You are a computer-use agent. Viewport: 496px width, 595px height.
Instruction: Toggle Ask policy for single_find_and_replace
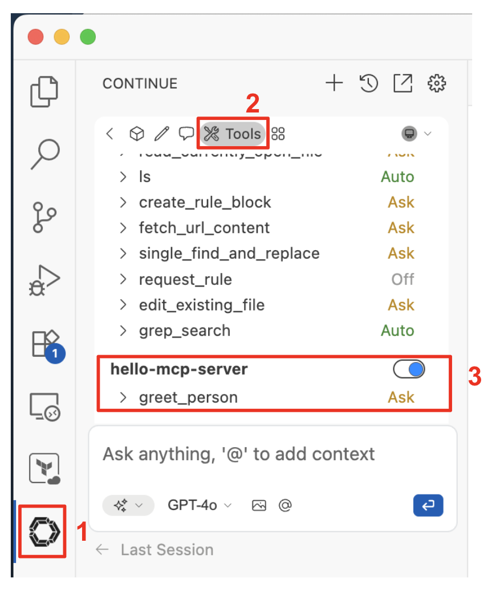point(401,254)
